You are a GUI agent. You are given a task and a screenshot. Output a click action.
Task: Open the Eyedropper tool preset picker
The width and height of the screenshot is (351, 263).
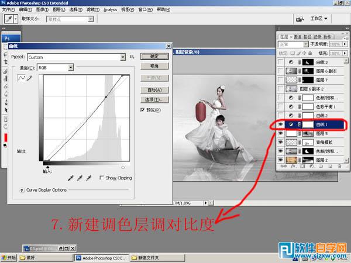pos(15,19)
